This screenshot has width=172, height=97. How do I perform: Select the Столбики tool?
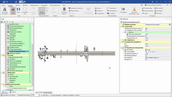(111, 13)
